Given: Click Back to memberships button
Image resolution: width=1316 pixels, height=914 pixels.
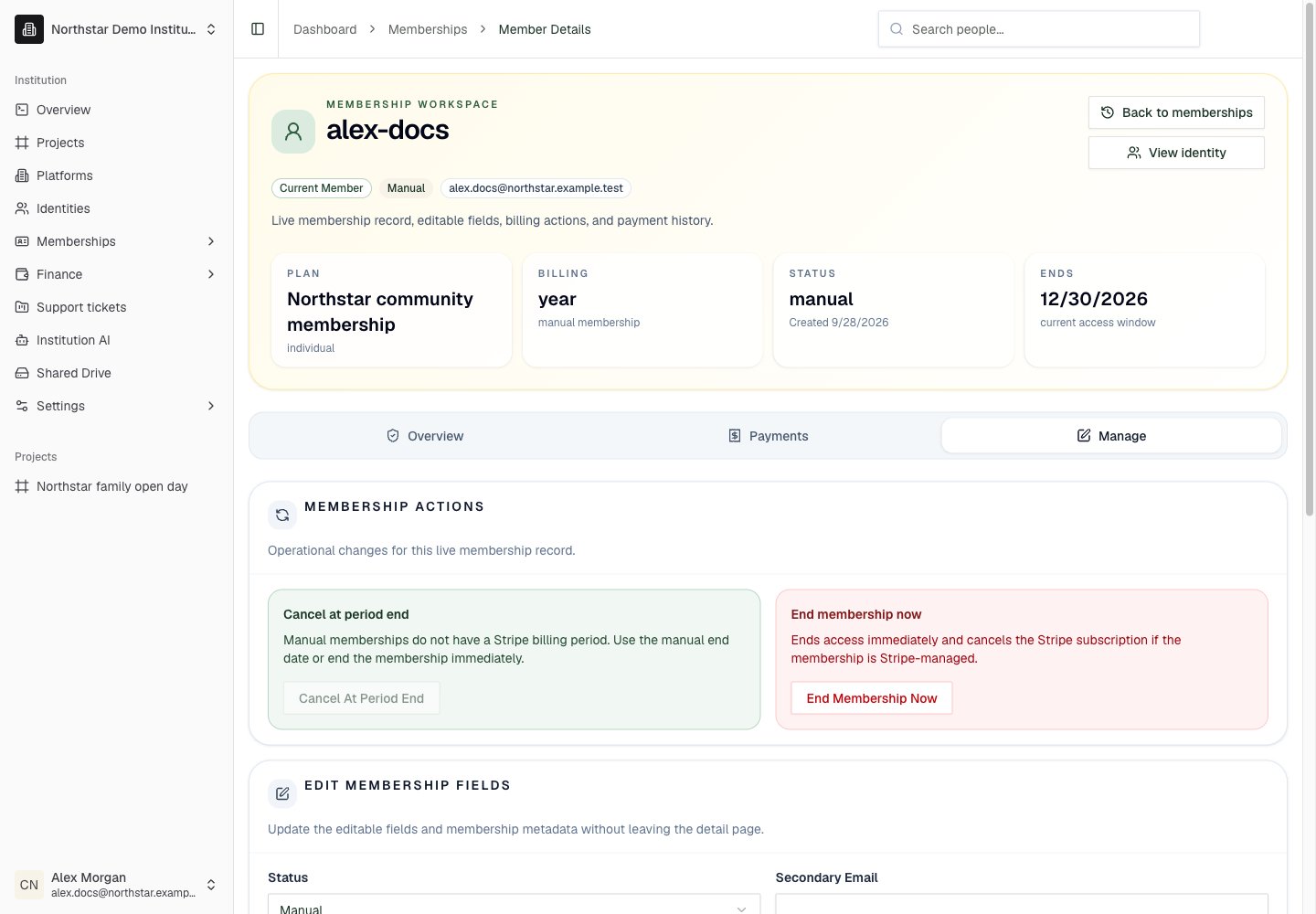Looking at the screenshot, I should pyautogui.click(x=1176, y=112).
